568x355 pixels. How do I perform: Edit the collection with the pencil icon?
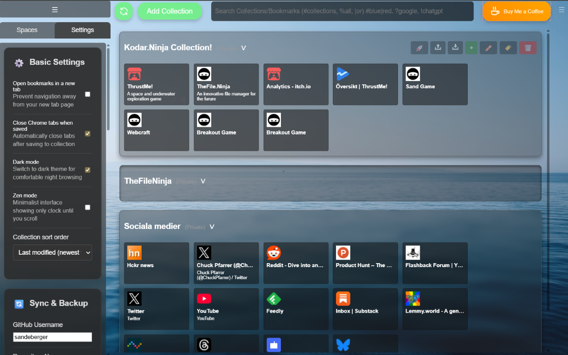[488, 47]
